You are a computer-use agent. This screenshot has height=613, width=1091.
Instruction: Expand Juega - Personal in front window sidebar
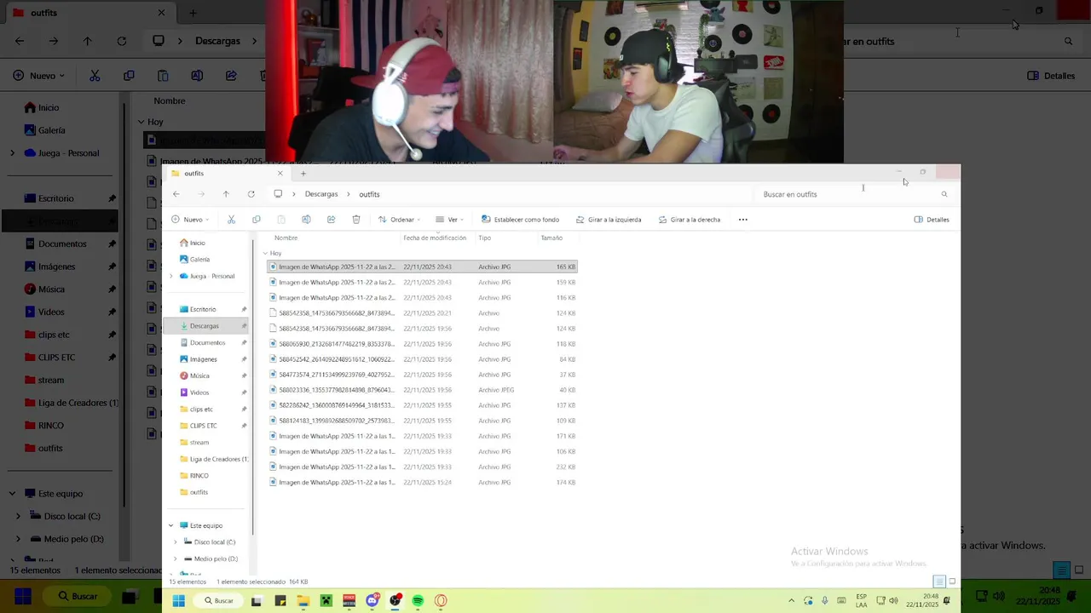(x=171, y=276)
